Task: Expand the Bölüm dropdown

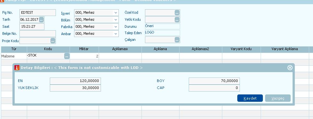Action: point(116,19)
